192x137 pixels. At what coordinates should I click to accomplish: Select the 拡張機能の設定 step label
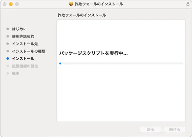pyautogui.click(x=25, y=66)
